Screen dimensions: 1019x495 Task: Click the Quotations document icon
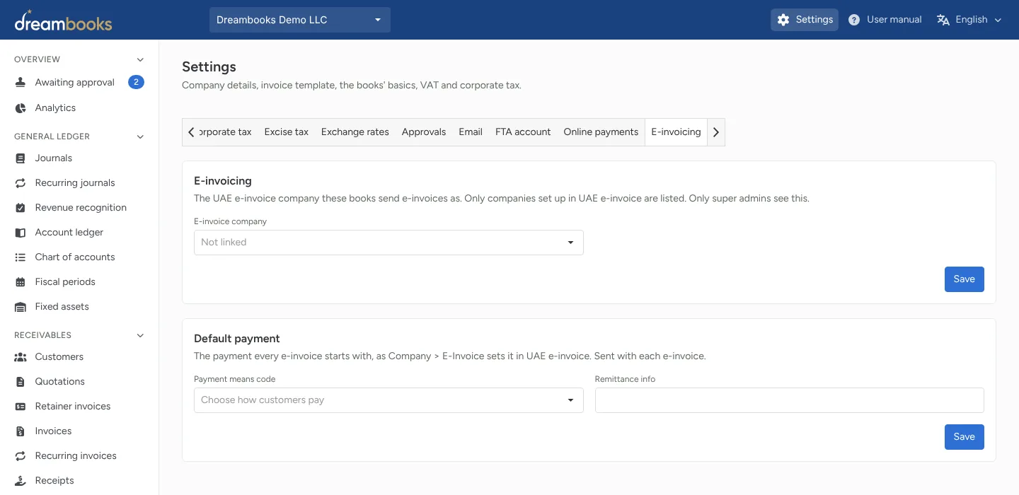click(x=21, y=382)
